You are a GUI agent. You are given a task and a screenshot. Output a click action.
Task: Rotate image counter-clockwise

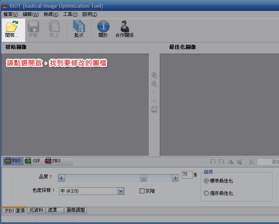[213, 162]
